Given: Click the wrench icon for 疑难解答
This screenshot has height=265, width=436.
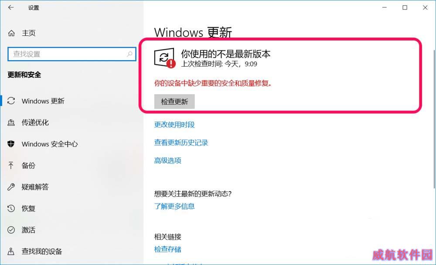Looking at the screenshot, I should 11,187.
